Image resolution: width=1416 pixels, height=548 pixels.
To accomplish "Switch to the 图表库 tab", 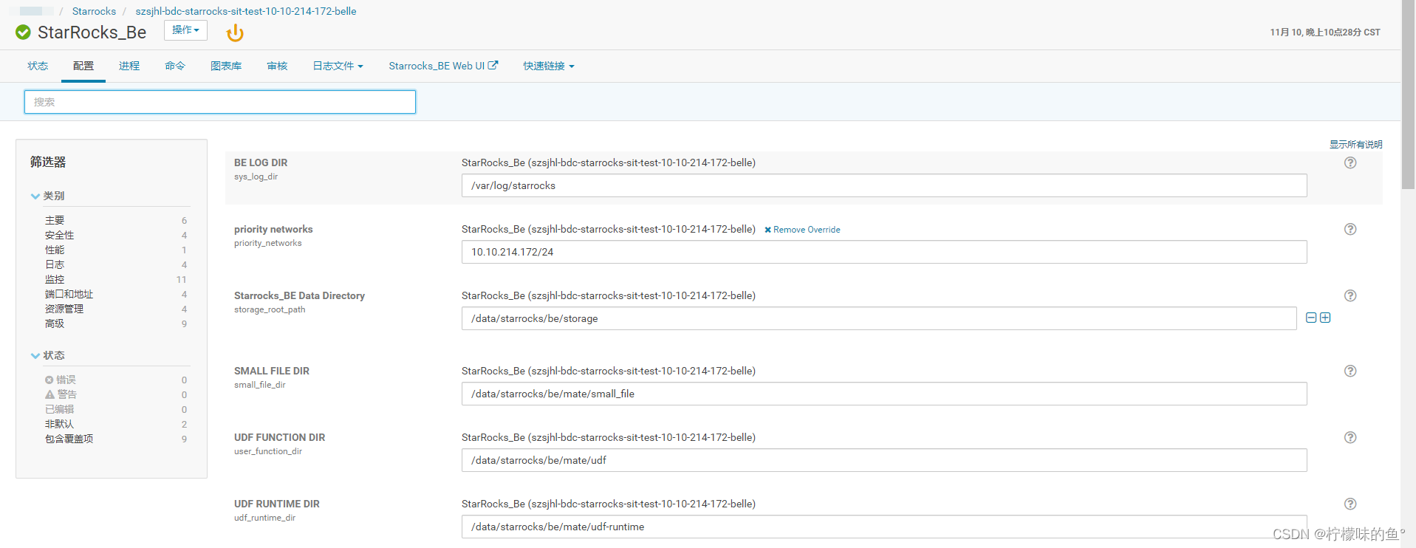I will point(226,66).
